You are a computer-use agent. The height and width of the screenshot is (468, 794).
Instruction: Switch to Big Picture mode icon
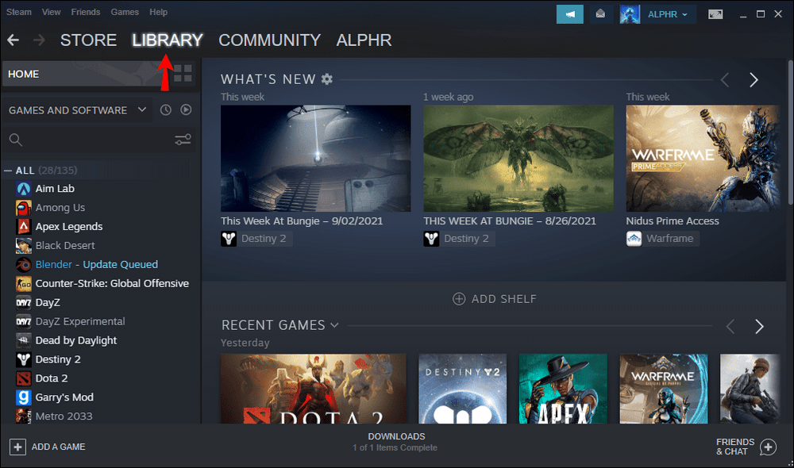715,13
